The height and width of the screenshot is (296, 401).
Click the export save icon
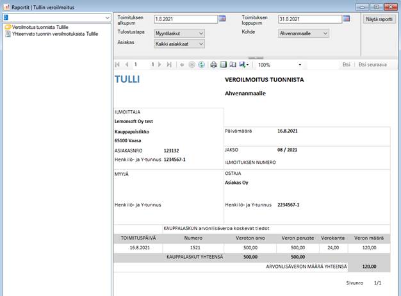click(243, 65)
